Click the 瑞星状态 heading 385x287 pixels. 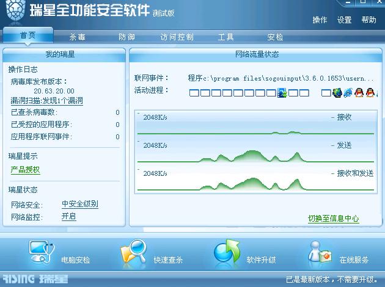coord(23,190)
